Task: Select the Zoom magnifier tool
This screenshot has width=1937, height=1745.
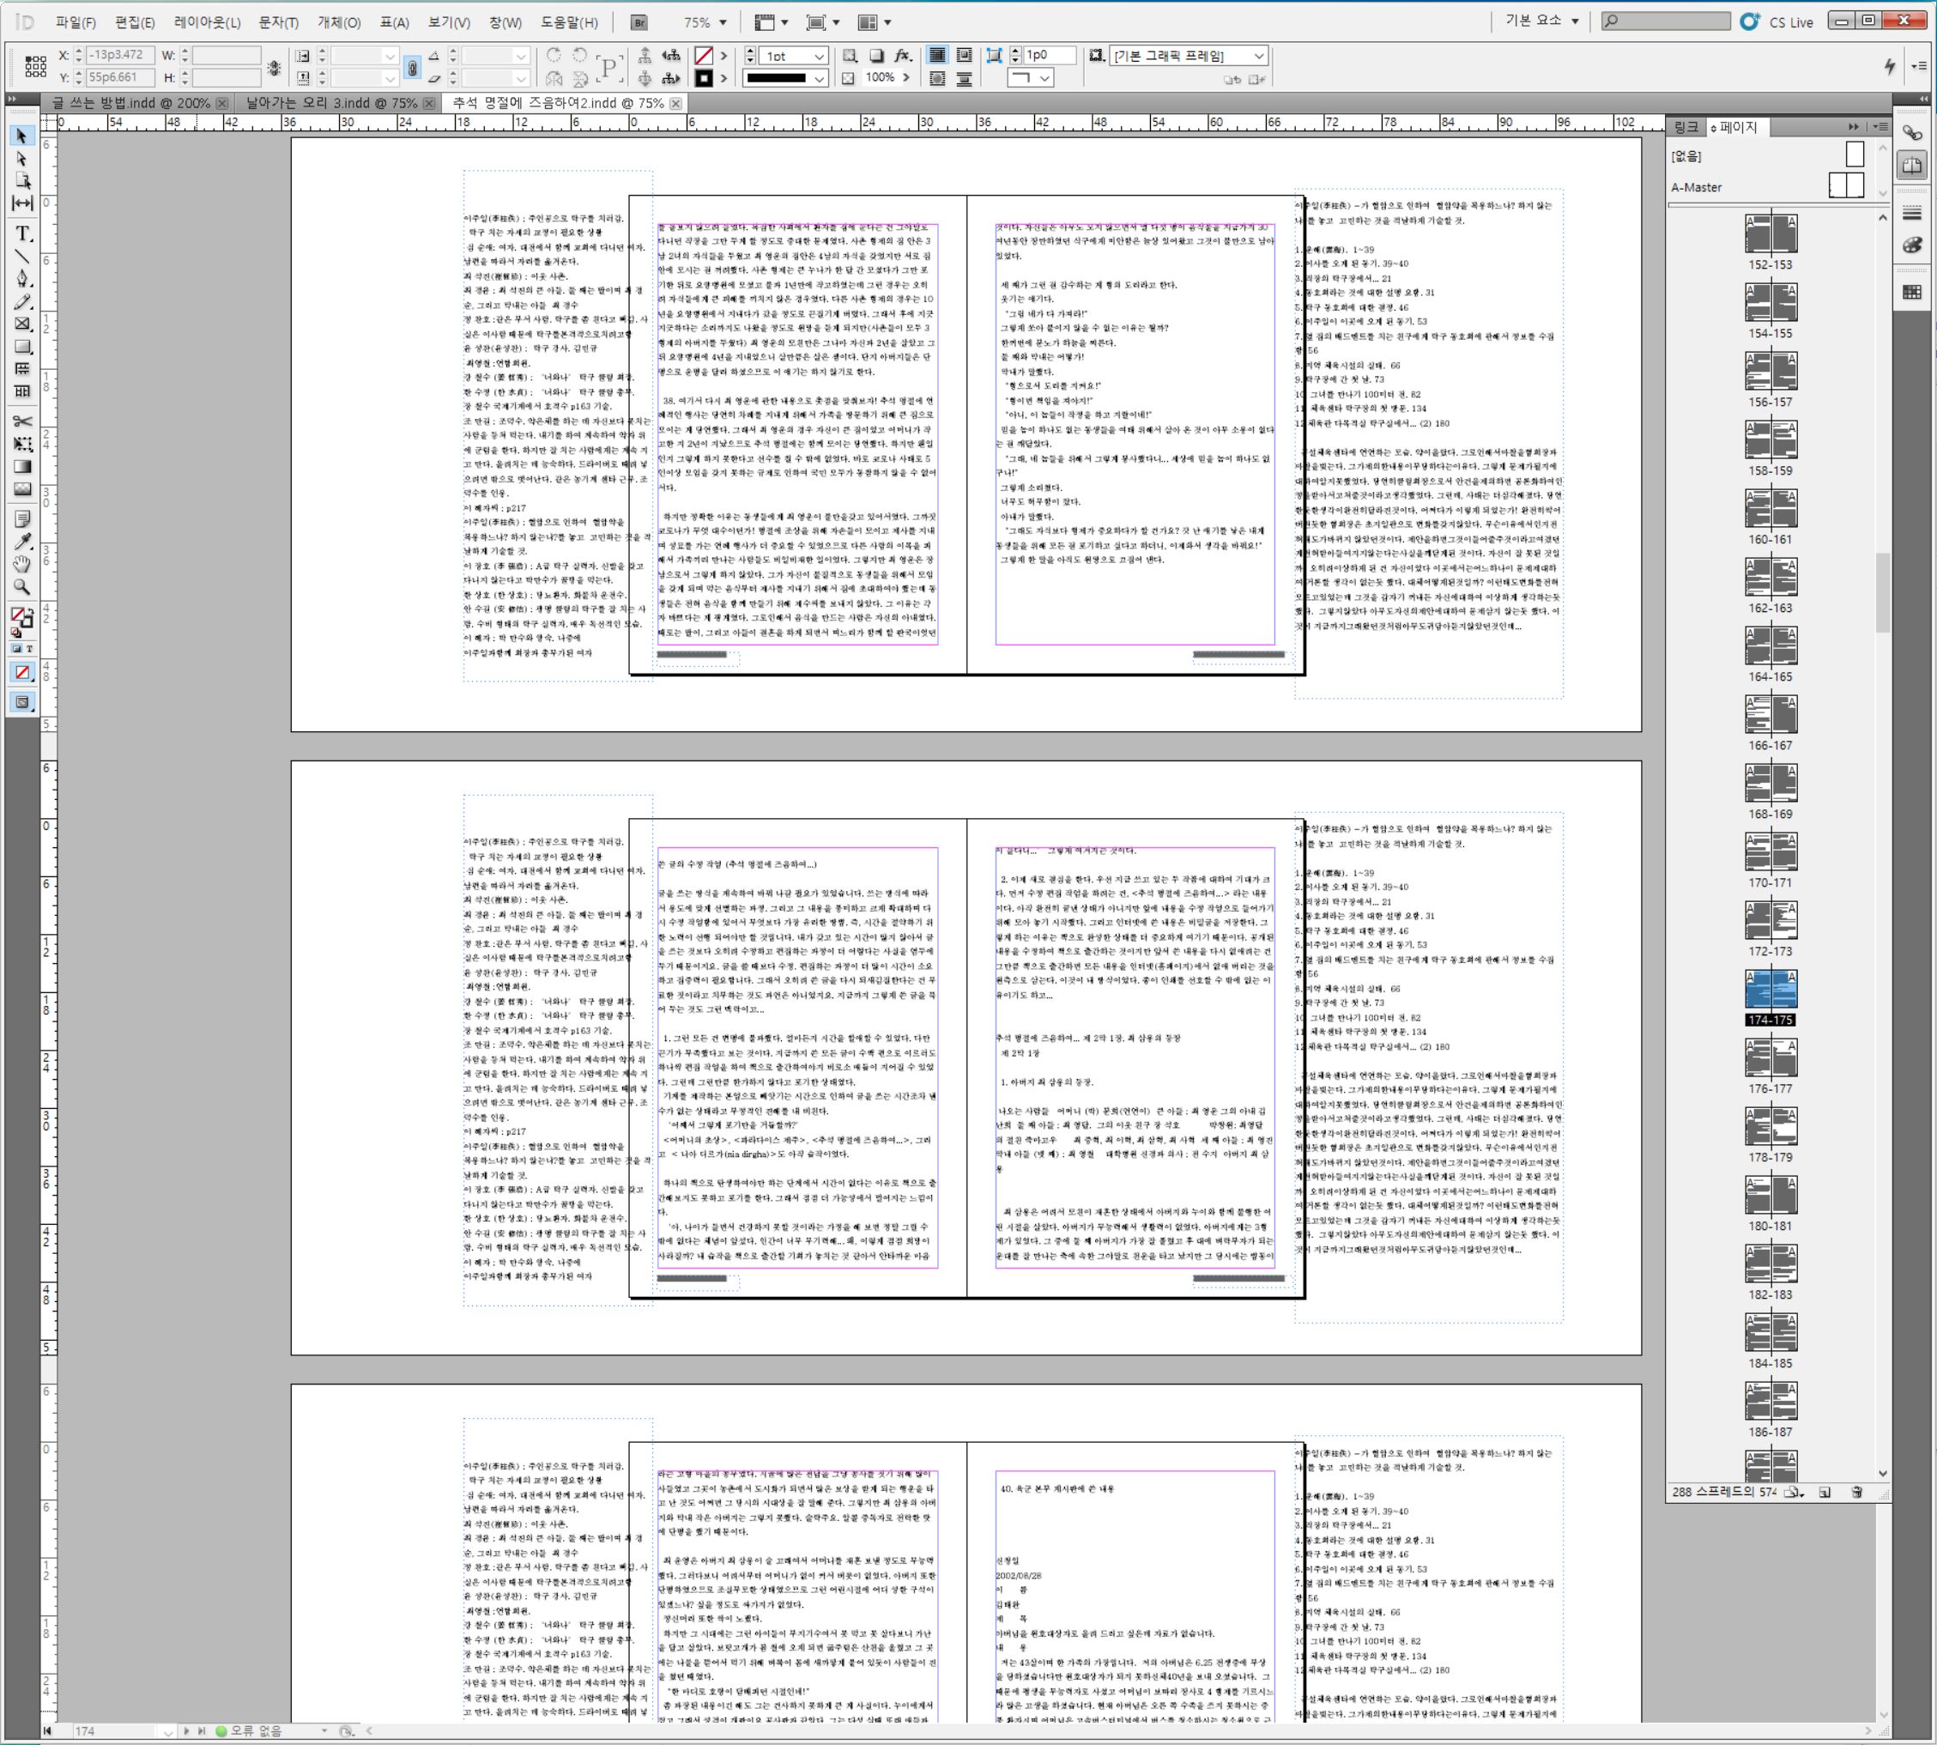Action: click(x=22, y=587)
